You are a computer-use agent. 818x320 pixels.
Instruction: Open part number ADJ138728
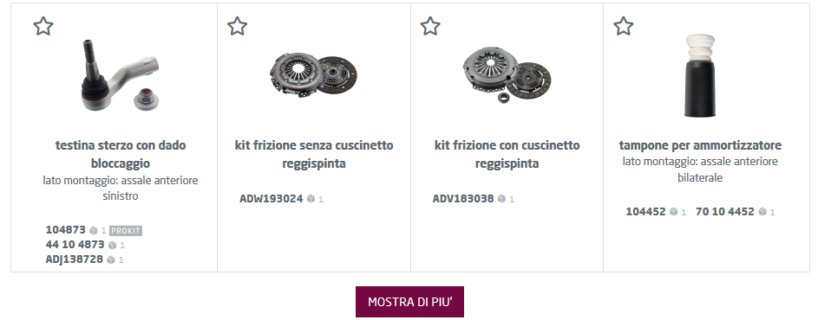(75, 259)
